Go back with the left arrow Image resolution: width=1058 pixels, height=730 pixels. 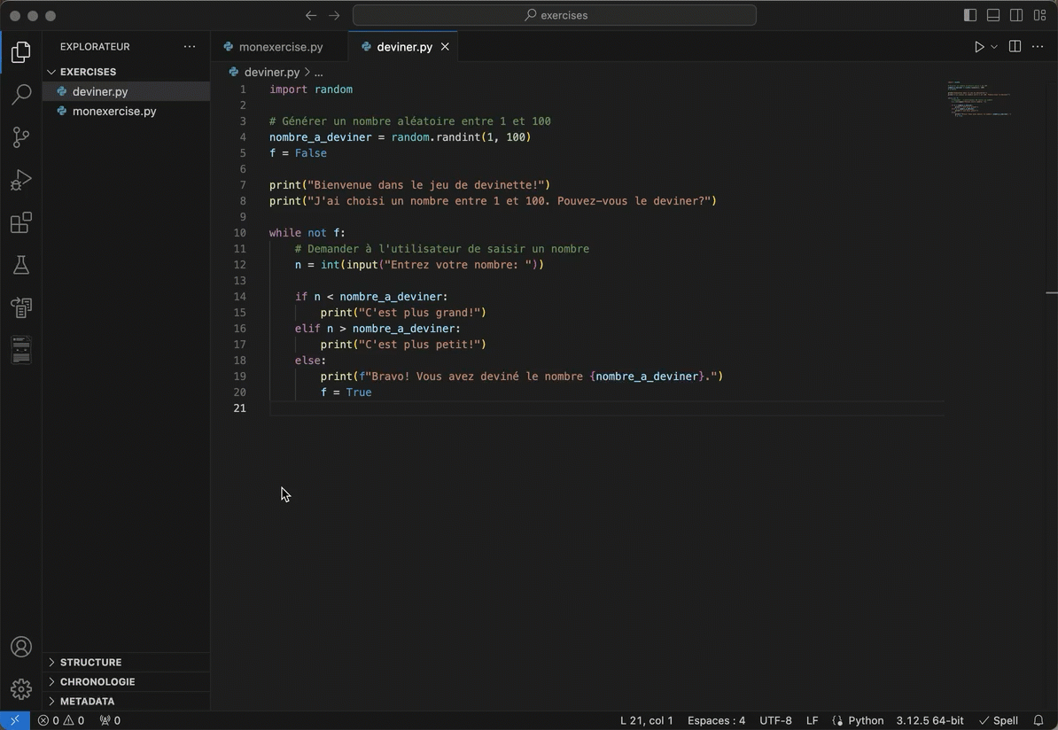pyautogui.click(x=311, y=16)
